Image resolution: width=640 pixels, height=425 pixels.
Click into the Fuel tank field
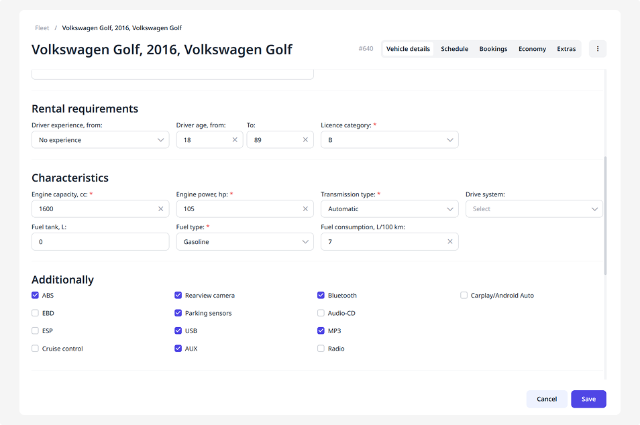100,242
